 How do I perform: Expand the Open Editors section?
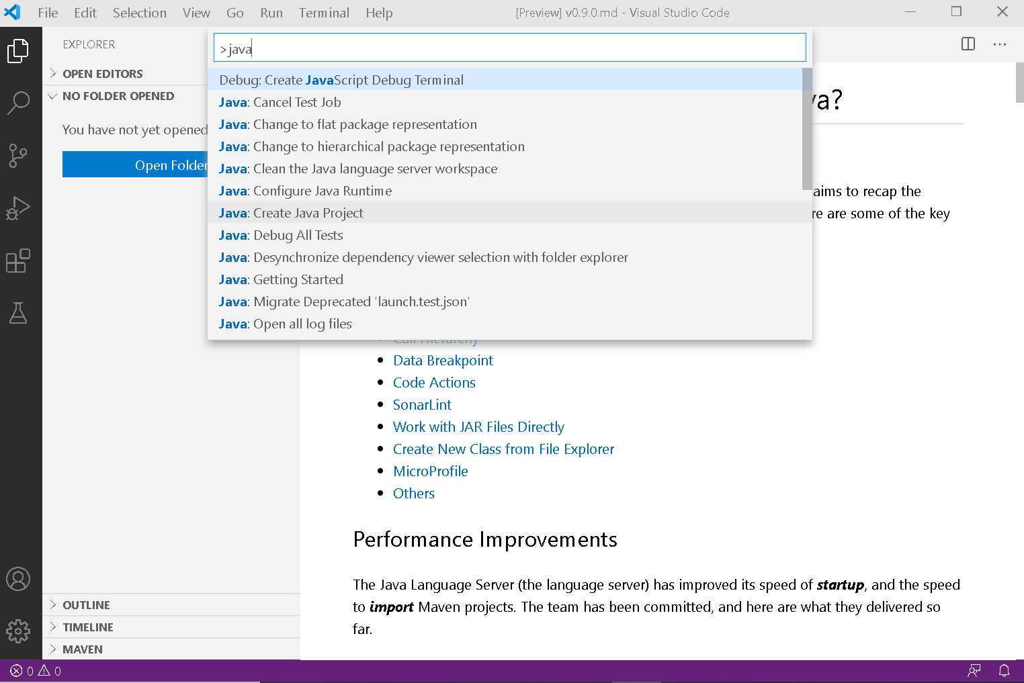(171, 74)
